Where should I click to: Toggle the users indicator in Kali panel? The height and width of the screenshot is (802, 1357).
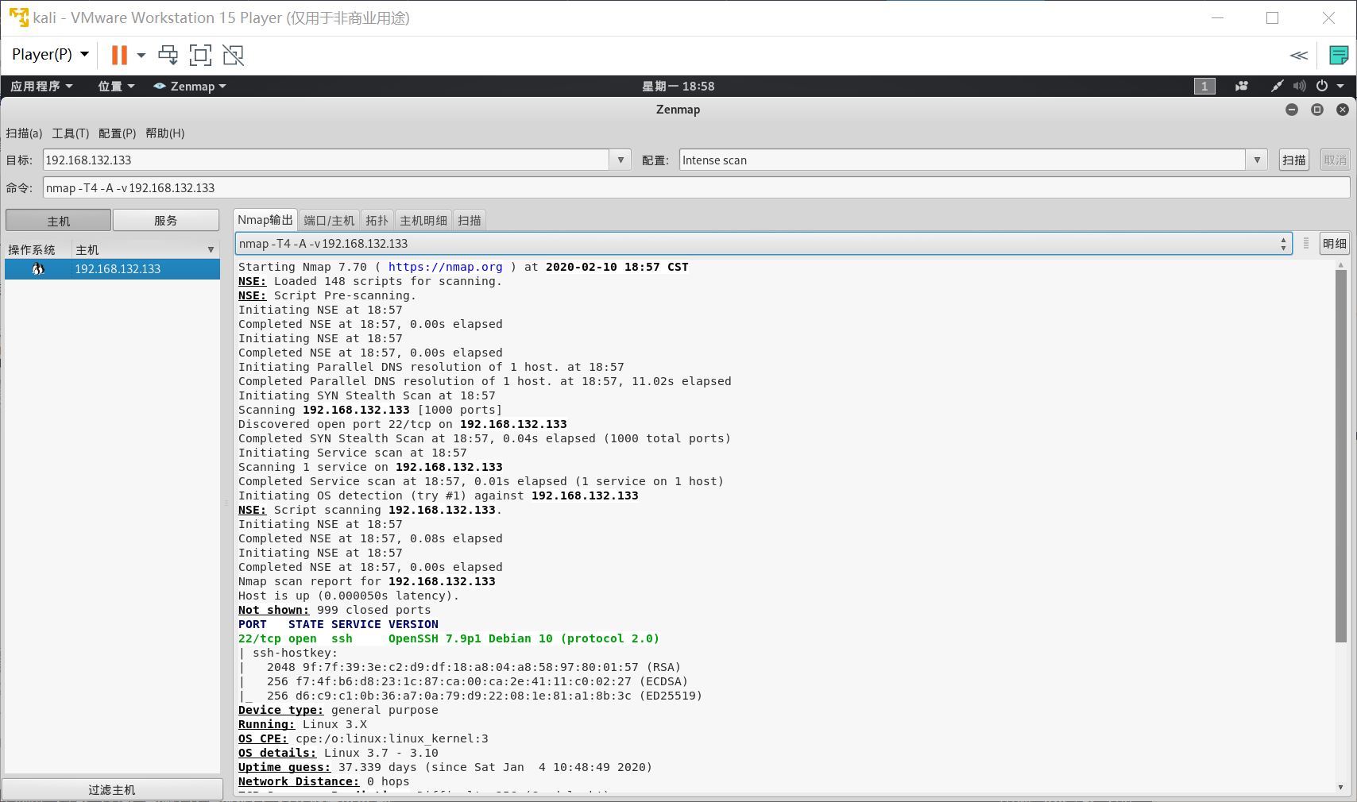tap(1241, 86)
